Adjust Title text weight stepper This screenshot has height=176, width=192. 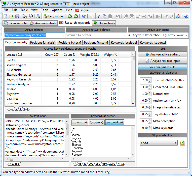pyautogui.click(x=149, y=80)
